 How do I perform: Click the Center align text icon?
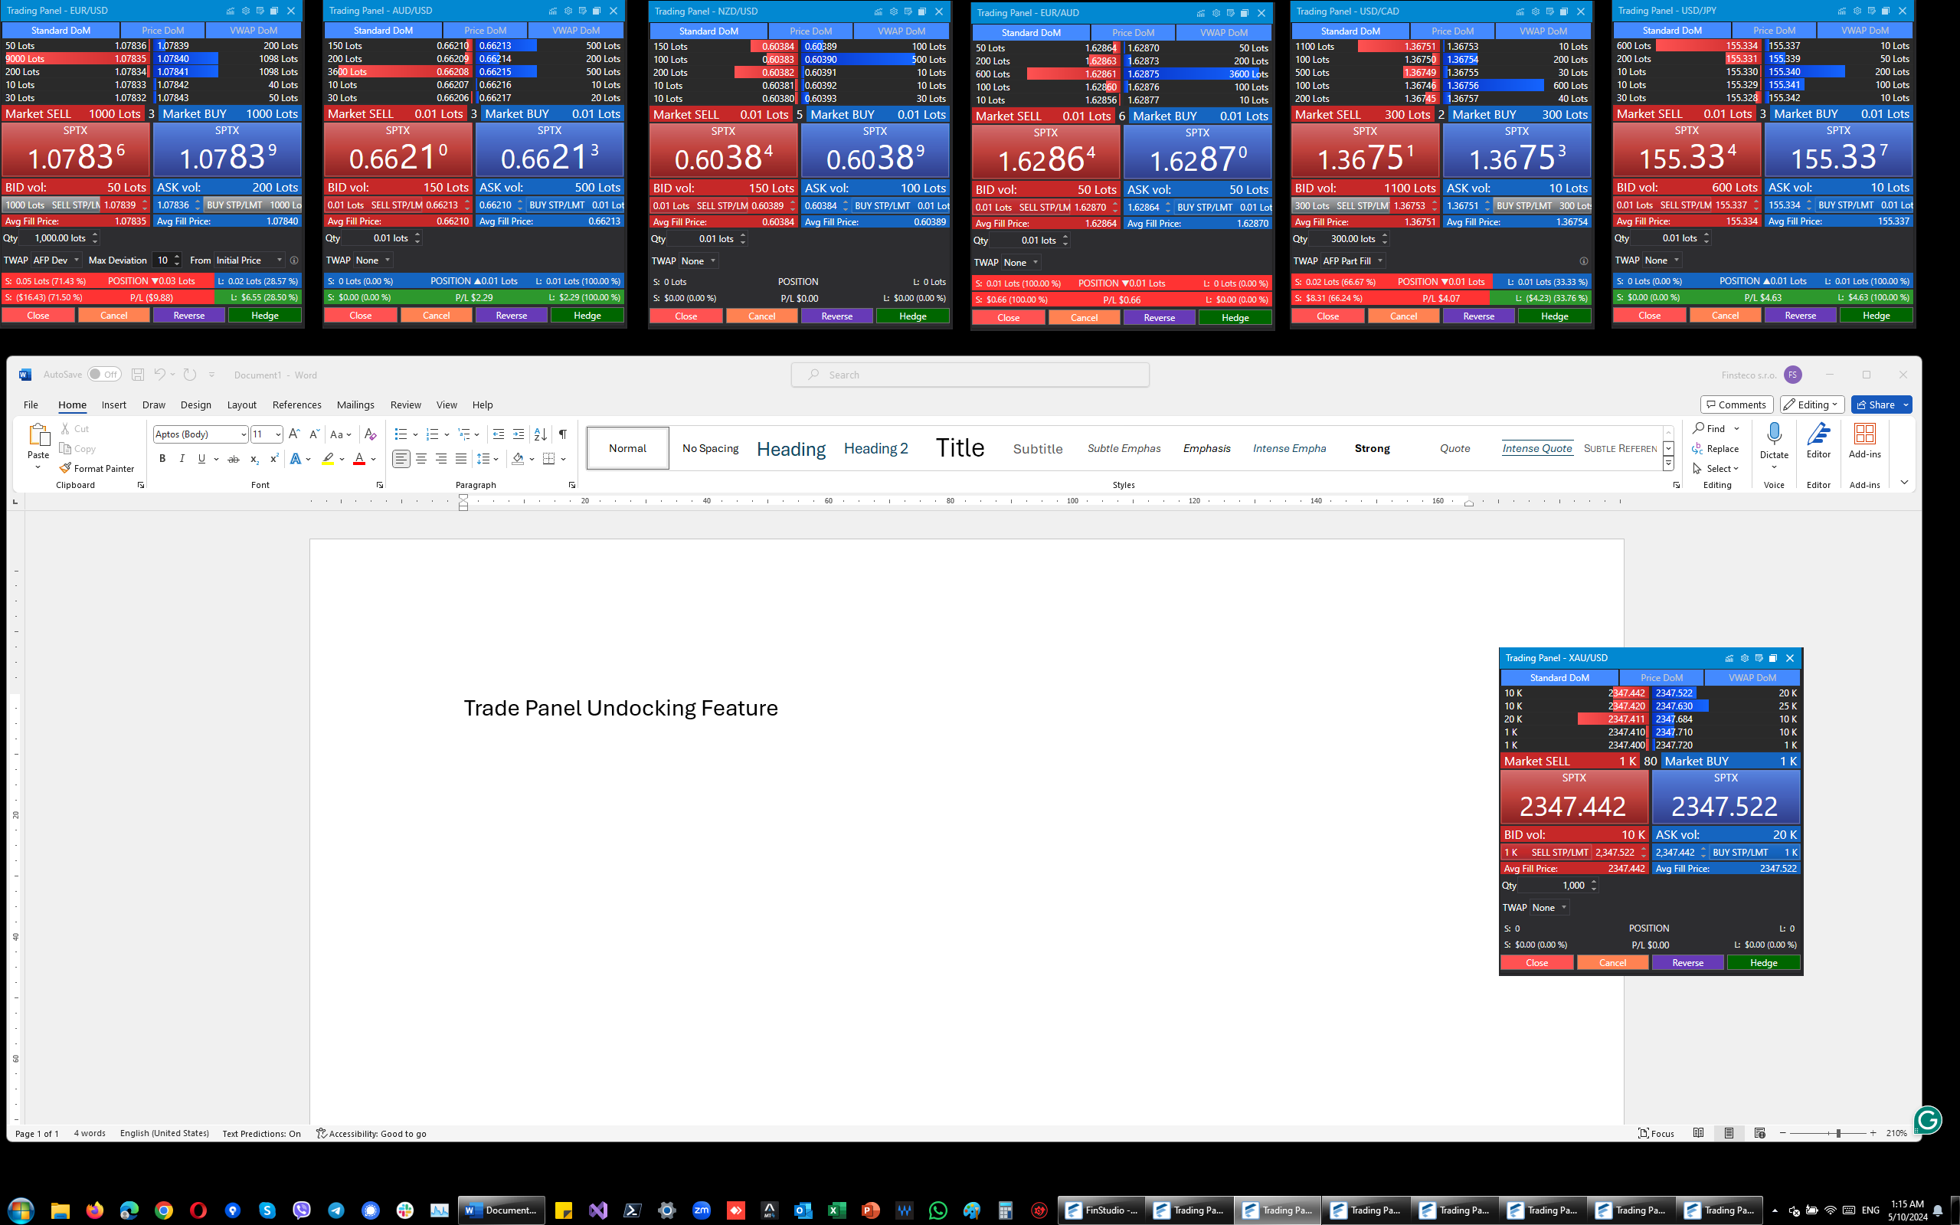click(421, 459)
